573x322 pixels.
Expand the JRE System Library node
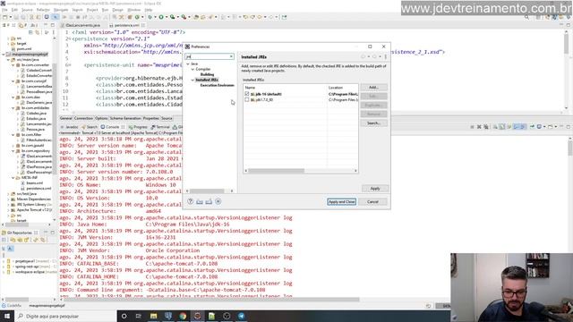click(8, 205)
